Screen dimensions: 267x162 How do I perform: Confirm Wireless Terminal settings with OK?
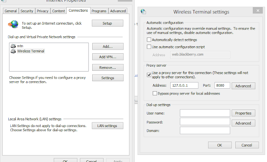pyautogui.click(x=220, y=145)
